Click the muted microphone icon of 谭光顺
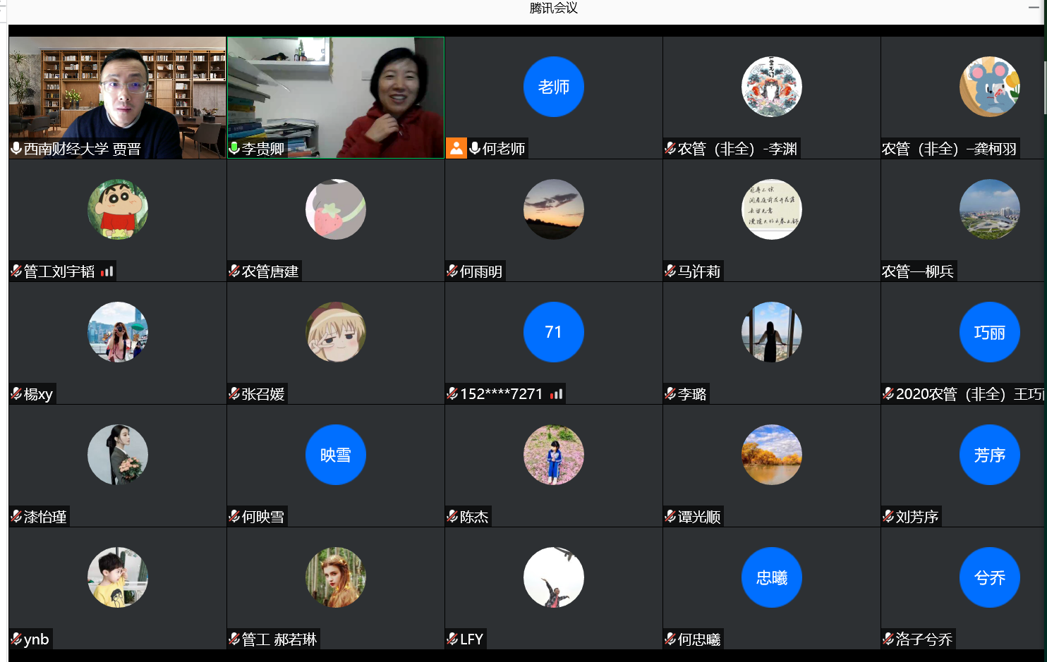The width and height of the screenshot is (1047, 662). click(x=670, y=517)
